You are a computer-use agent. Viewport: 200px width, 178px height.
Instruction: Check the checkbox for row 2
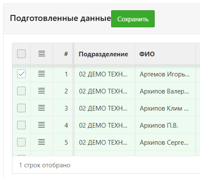(x=21, y=91)
